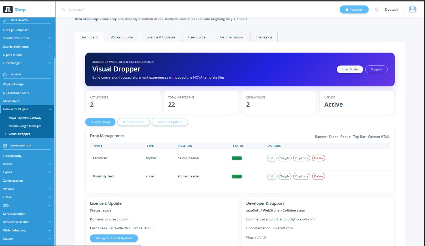Viewport: 425px width, 246px height.
Task: Open Zahlungsarten
Action: (13, 181)
